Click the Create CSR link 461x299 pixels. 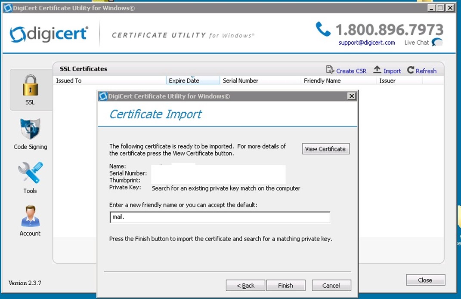(351, 71)
